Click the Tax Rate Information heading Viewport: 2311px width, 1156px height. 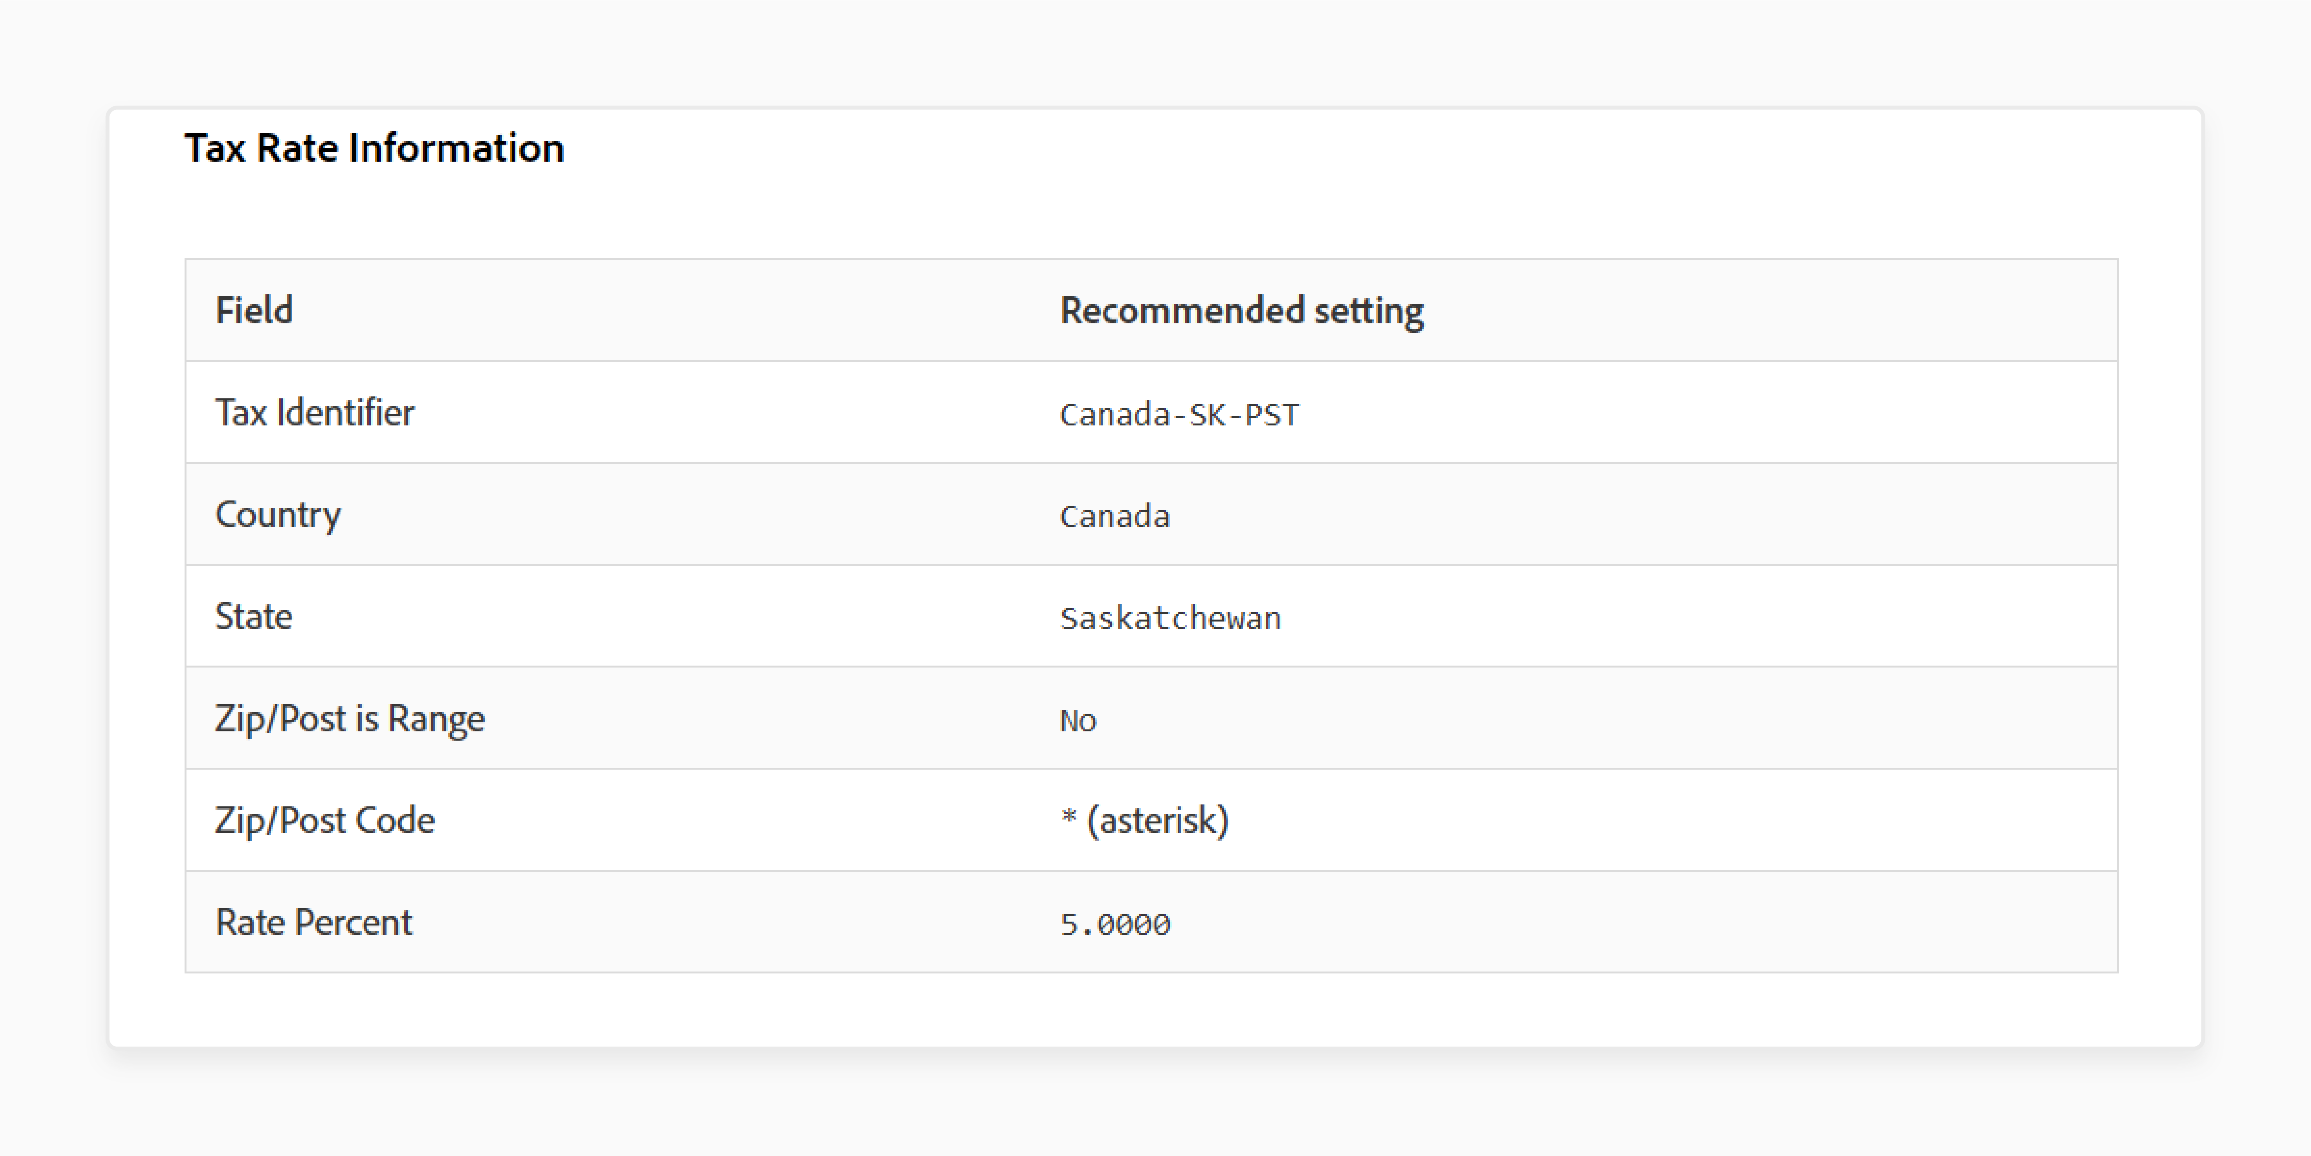point(374,148)
